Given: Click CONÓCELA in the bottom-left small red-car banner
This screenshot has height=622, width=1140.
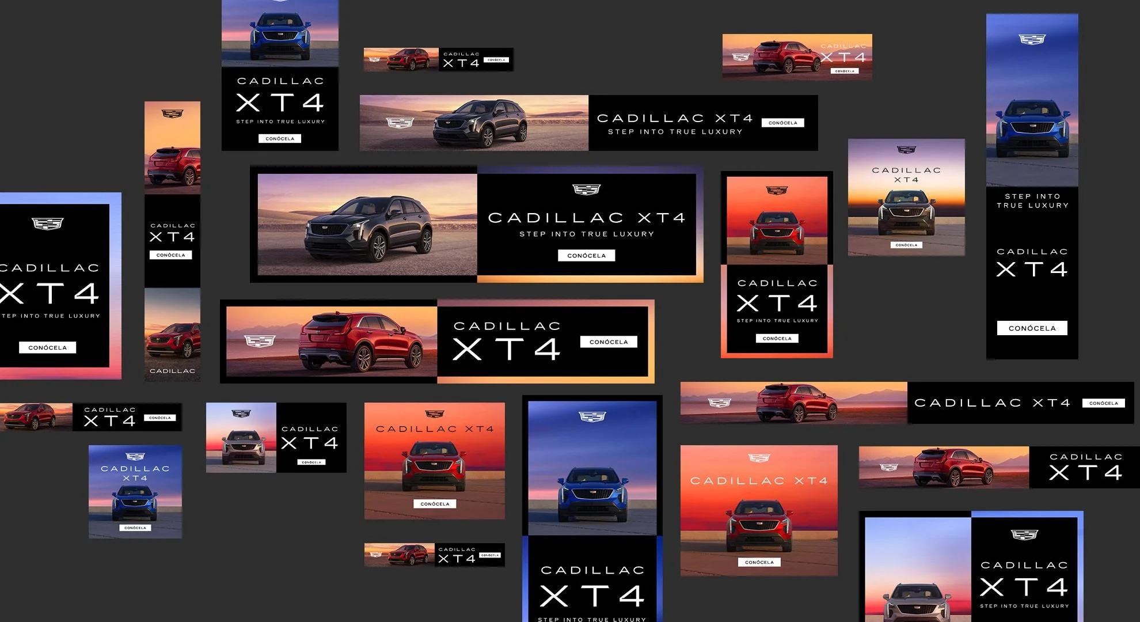Looking at the screenshot, I should point(160,418).
